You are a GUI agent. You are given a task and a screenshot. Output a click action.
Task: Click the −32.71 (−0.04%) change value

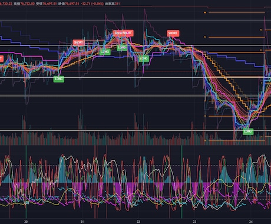(92, 4)
